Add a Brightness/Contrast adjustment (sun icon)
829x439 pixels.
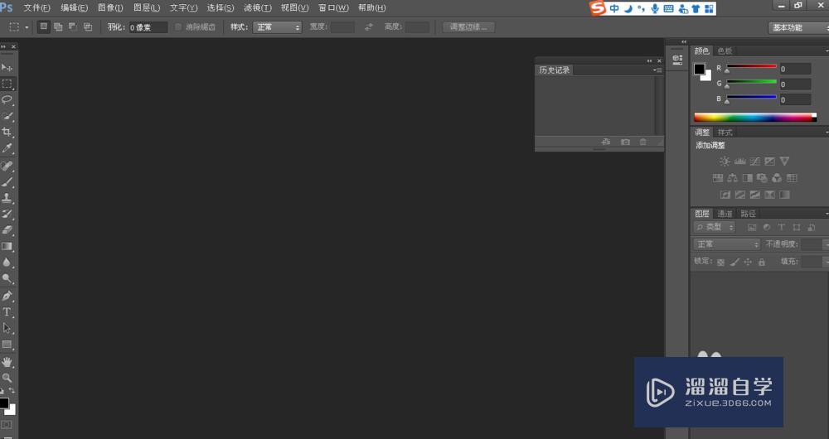coord(725,162)
